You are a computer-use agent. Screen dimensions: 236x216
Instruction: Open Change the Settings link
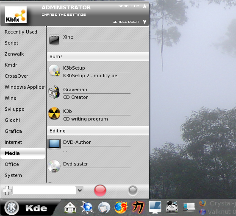(64, 14)
